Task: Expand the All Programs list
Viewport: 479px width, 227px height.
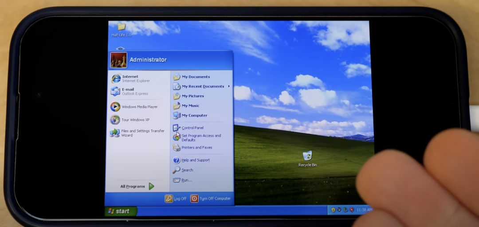Action: point(137,186)
